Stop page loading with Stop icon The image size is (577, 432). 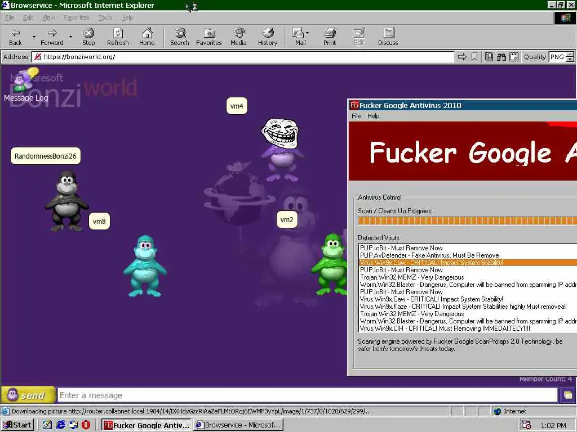coord(88,37)
